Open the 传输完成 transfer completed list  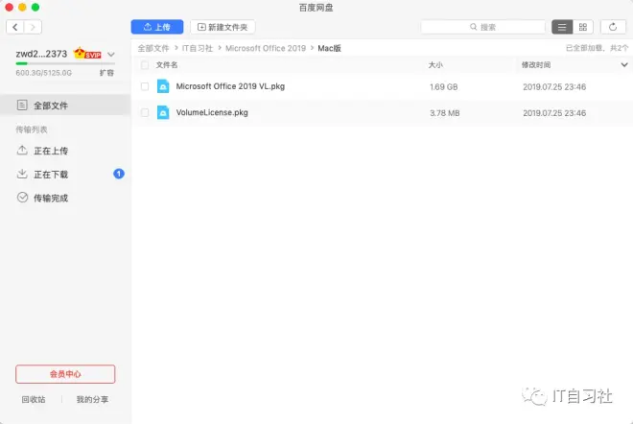point(51,198)
